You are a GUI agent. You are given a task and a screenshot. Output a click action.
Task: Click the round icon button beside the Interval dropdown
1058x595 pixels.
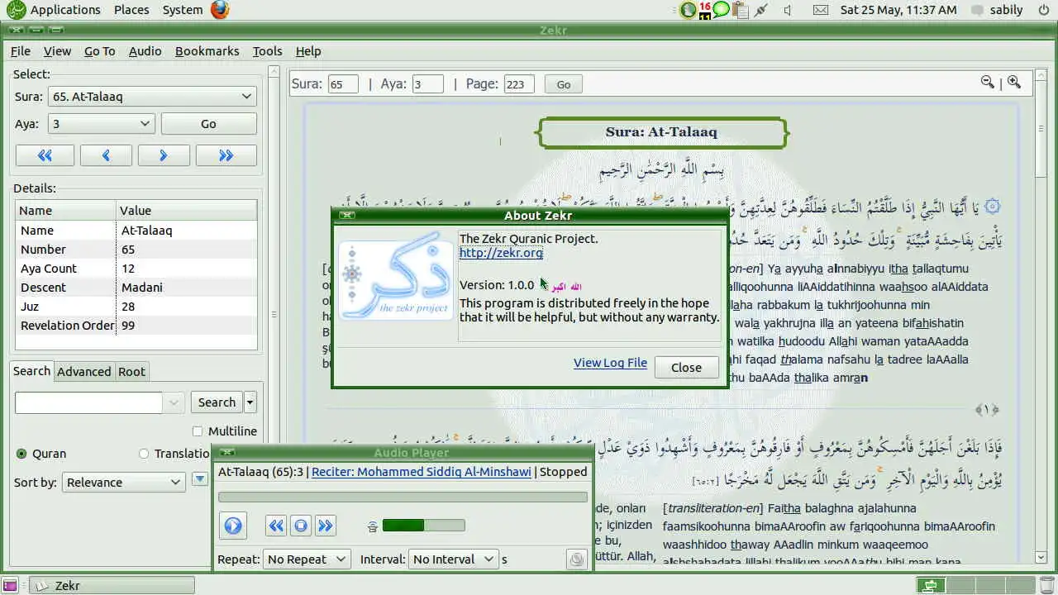point(577,559)
